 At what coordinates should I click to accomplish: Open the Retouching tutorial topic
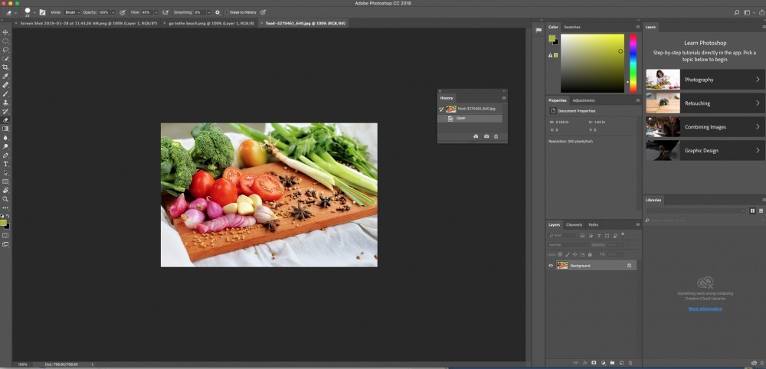pos(705,103)
